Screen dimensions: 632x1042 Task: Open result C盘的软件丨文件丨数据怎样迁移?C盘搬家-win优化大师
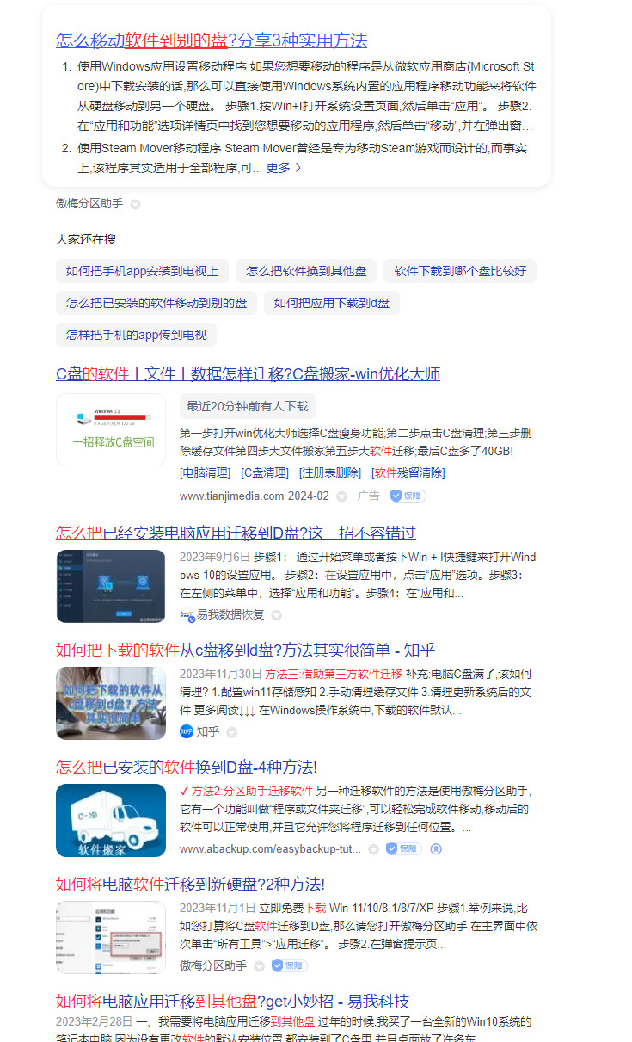pyautogui.click(x=249, y=374)
